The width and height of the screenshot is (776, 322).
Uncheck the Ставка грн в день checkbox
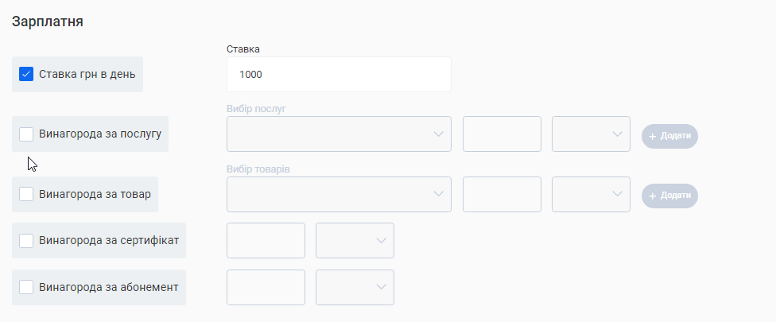26,75
